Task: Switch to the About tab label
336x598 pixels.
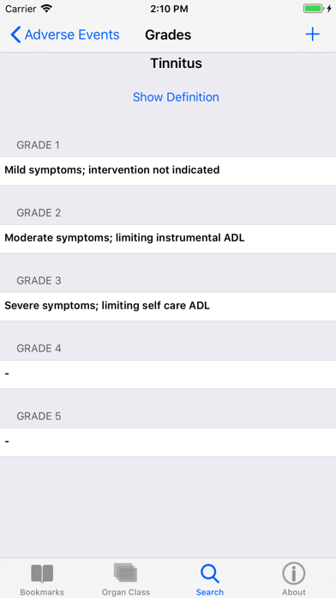Action: pyautogui.click(x=293, y=592)
